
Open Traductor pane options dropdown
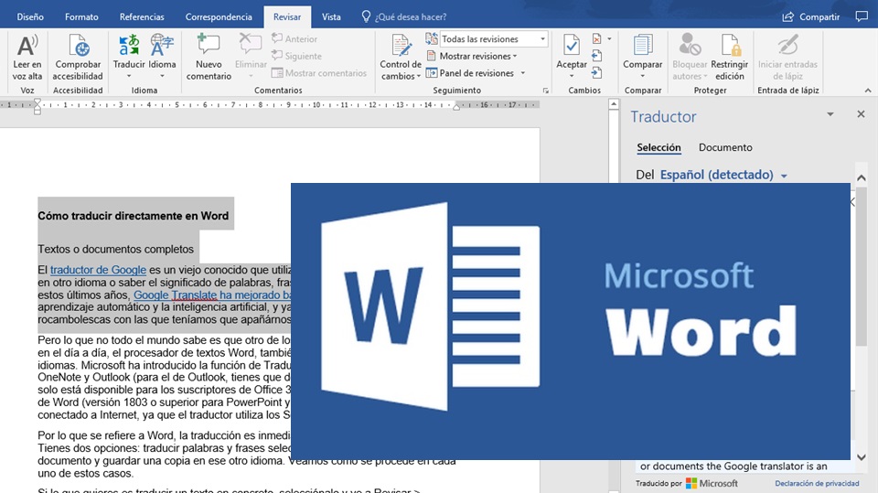click(x=830, y=114)
